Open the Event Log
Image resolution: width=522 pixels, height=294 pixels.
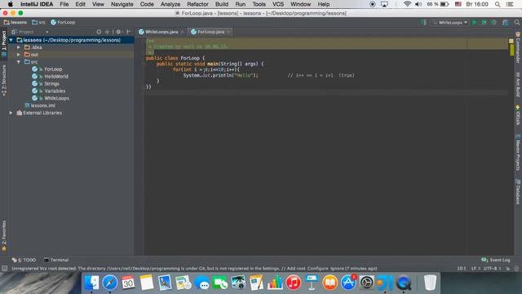[495, 260]
